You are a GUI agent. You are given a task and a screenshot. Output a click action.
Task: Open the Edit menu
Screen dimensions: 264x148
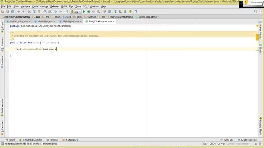9,7
